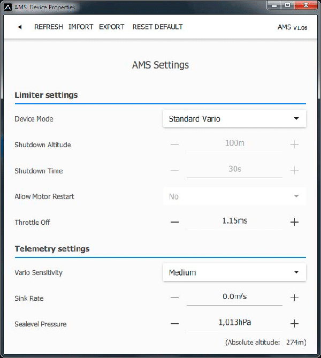Lower Sealevel Pressure with minus icon
This screenshot has height=358, width=321.
pos(174,324)
